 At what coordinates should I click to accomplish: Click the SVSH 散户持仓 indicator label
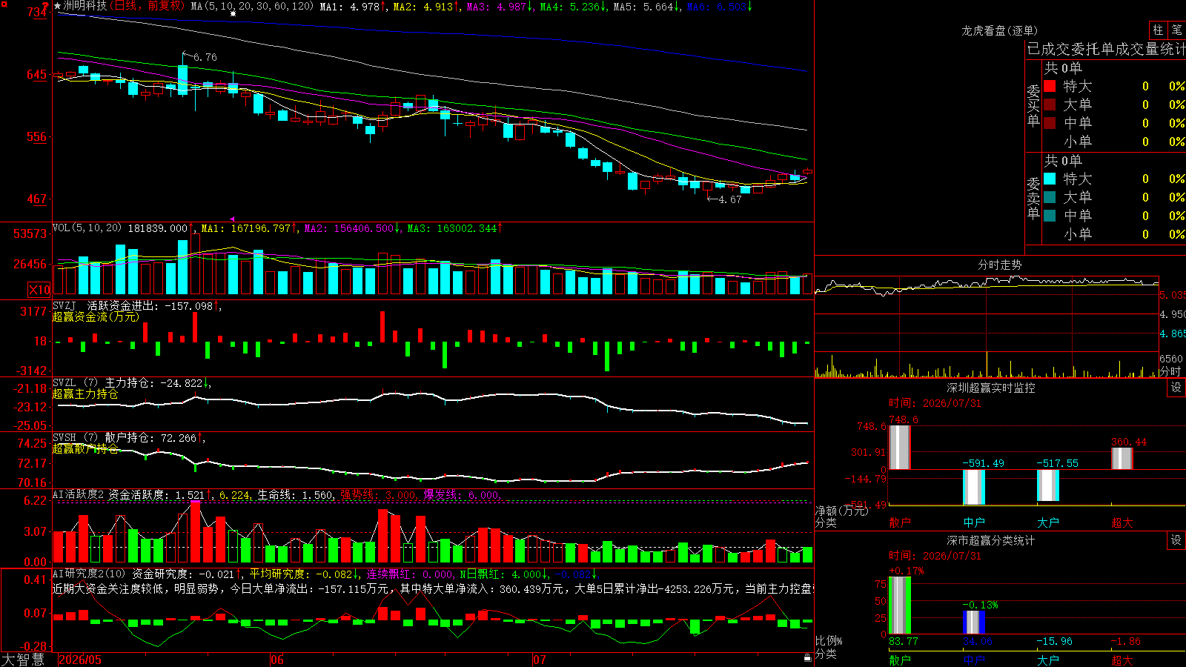pyautogui.click(x=127, y=437)
